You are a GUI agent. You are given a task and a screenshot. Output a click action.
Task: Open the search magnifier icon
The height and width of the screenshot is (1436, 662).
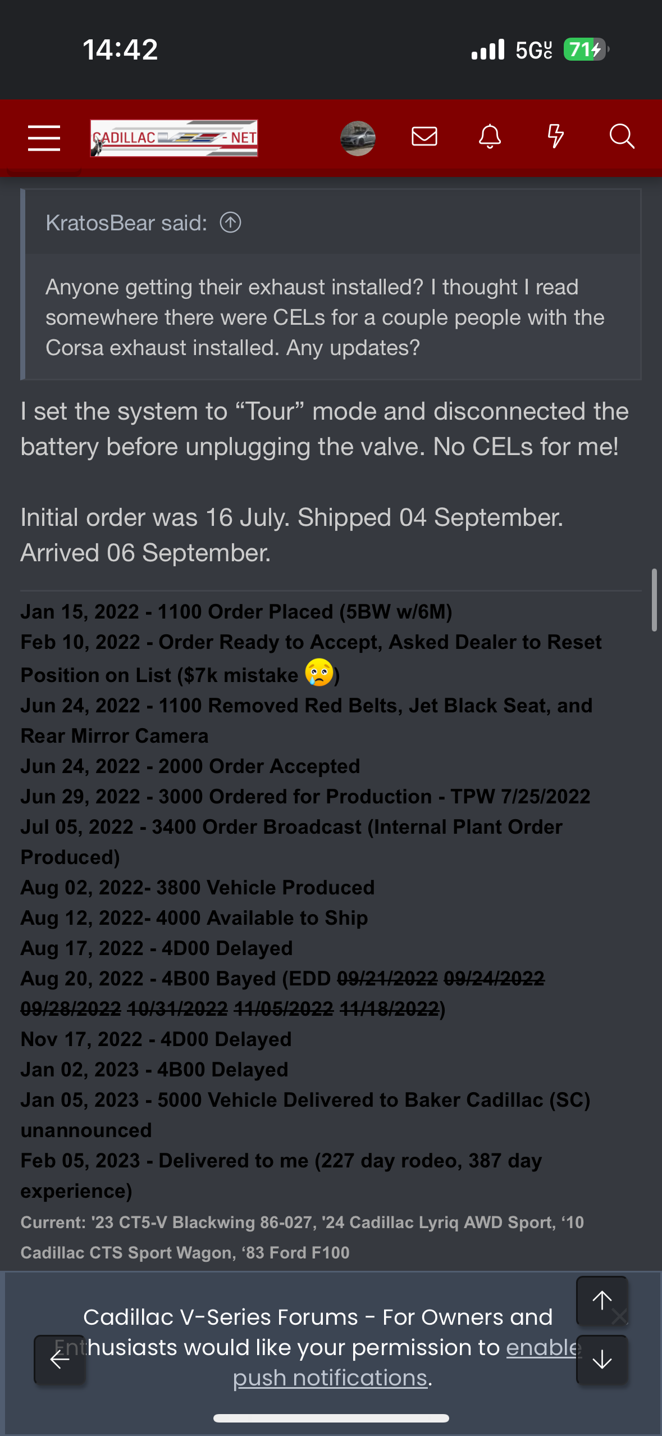point(622,137)
